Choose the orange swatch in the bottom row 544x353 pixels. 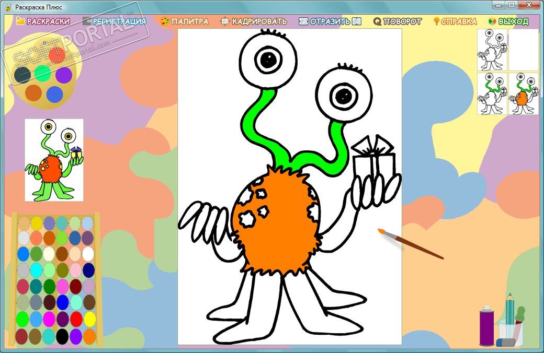click(x=89, y=336)
